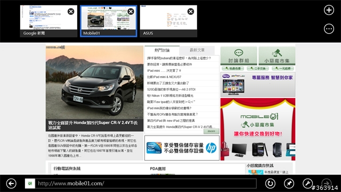Open the 熱門討論 tab
Viewport: 341px width, 192px height.
(x=162, y=50)
